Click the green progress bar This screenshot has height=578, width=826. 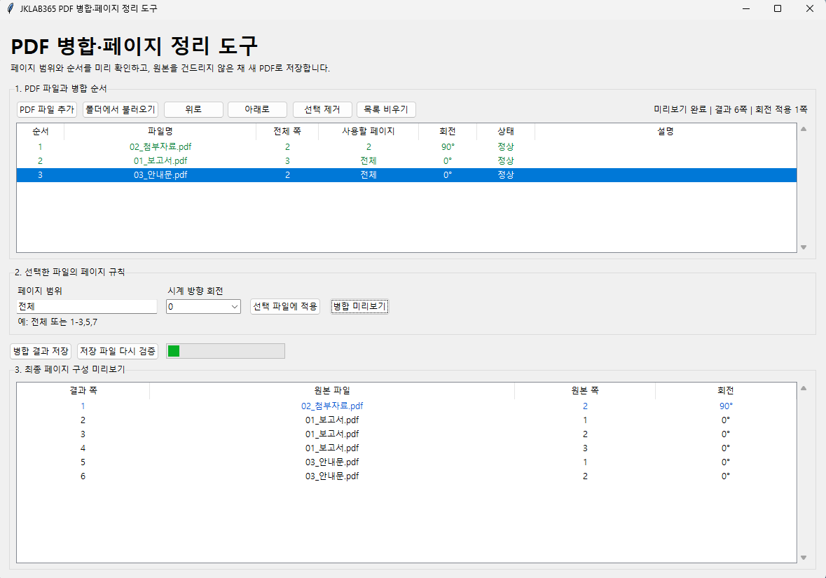coord(226,351)
